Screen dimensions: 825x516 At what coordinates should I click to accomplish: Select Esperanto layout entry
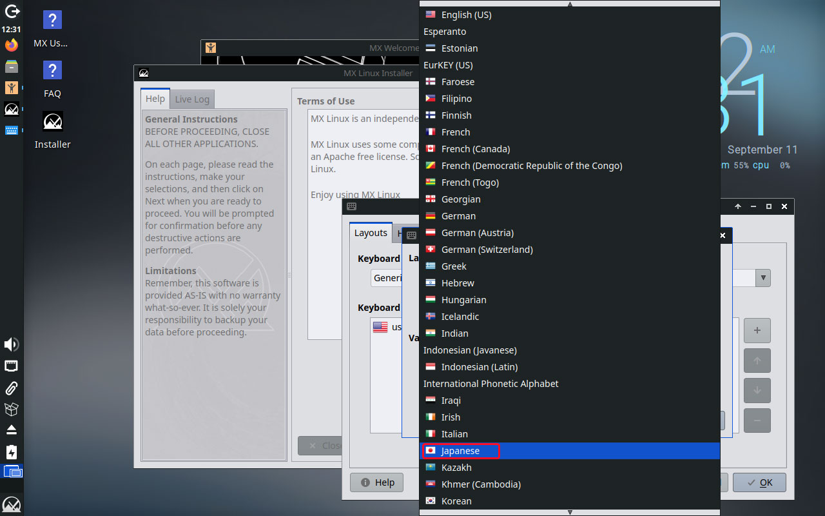pos(570,32)
